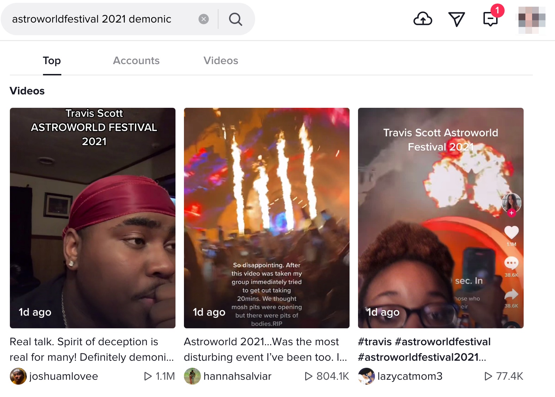Open the lazycatmom3 video thumbnail
The image size is (555, 397).
pos(441,218)
